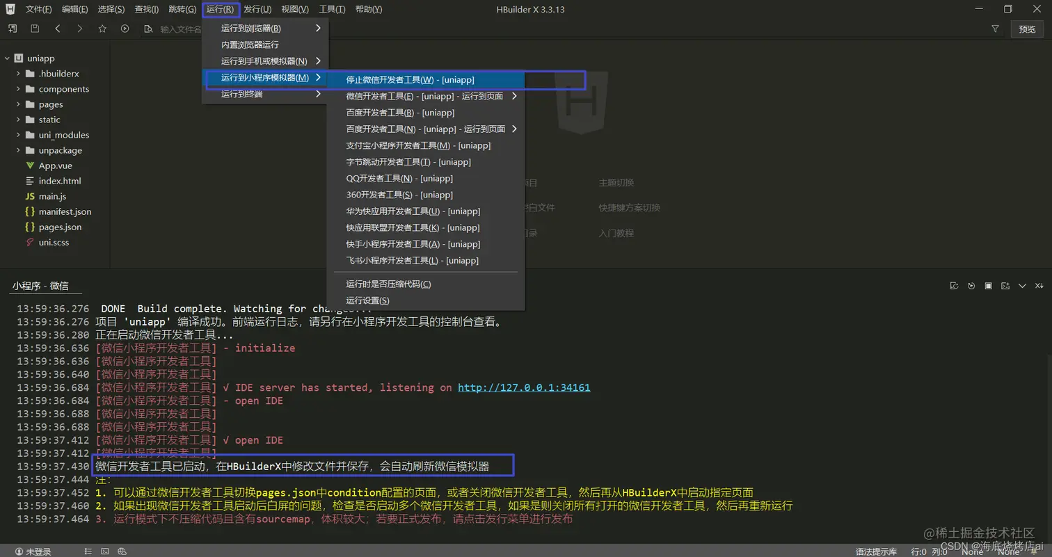Choose 停止微信开发者工具(W) - [uniapp]
The height and width of the screenshot is (557, 1052).
point(426,80)
